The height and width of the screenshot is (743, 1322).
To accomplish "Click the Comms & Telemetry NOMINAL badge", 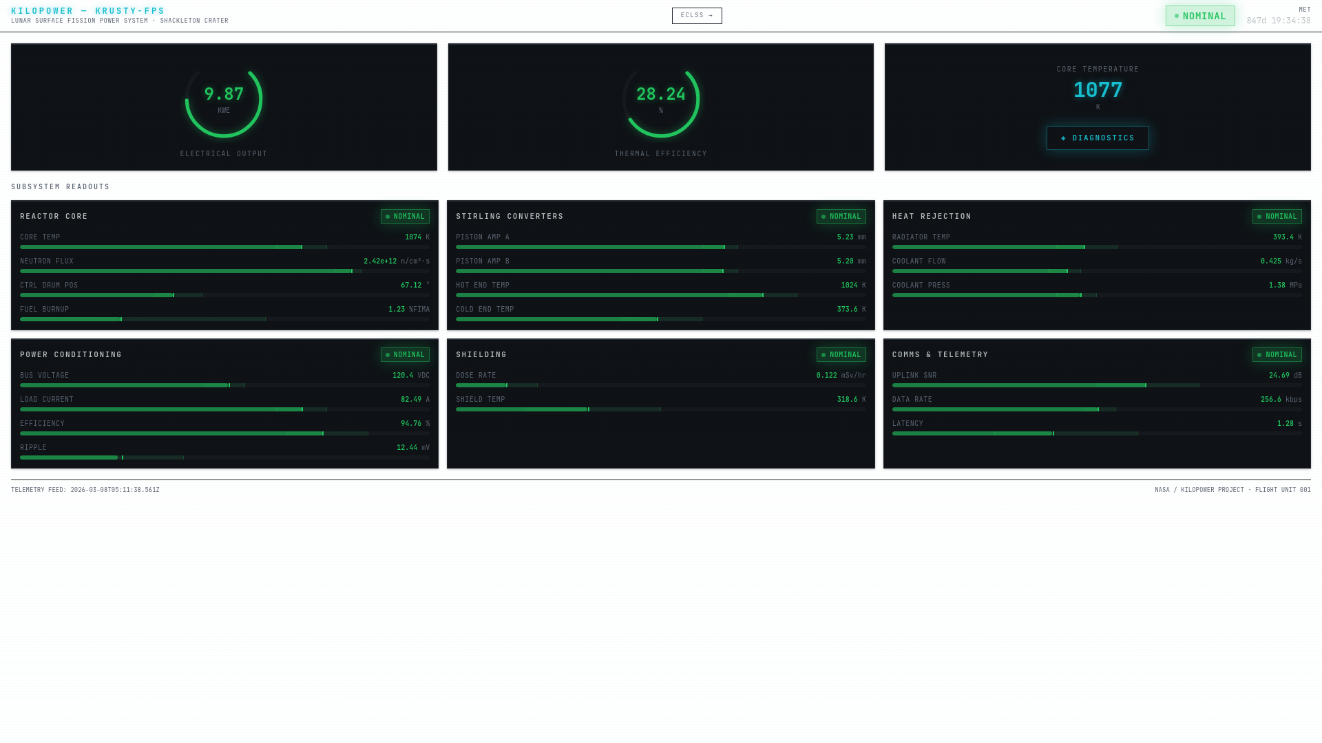I will (x=1277, y=355).
